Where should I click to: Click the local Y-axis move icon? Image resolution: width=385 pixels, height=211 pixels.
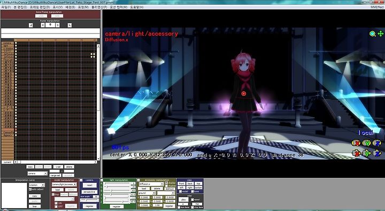tap(367, 153)
